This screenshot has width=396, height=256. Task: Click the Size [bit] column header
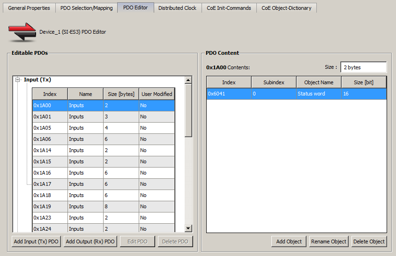tap(364, 82)
